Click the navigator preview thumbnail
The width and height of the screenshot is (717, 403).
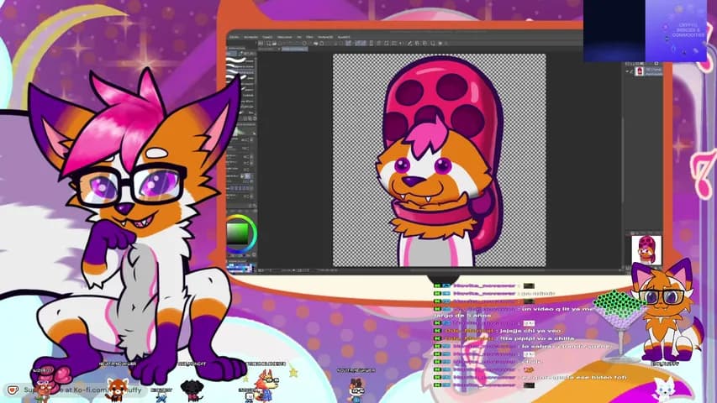[x=646, y=250]
